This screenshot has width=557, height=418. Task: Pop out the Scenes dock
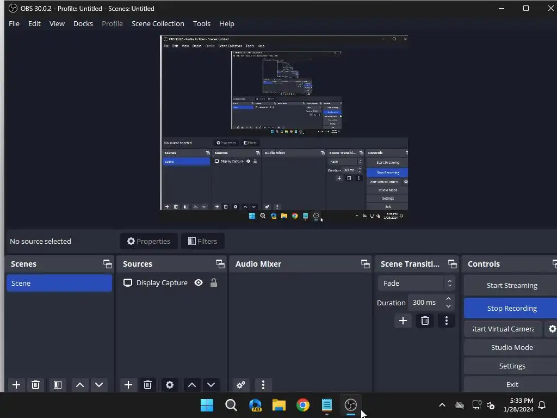pyautogui.click(x=107, y=264)
